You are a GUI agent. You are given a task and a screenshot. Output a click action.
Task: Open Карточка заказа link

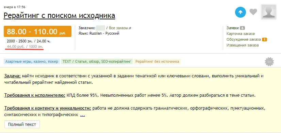coord(241,34)
